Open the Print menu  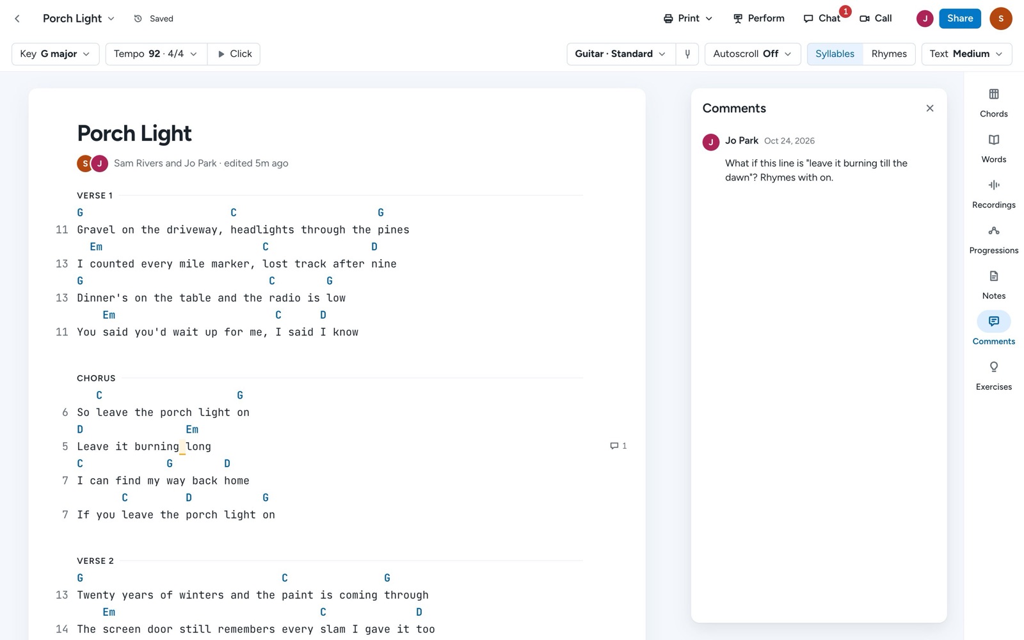tap(688, 19)
